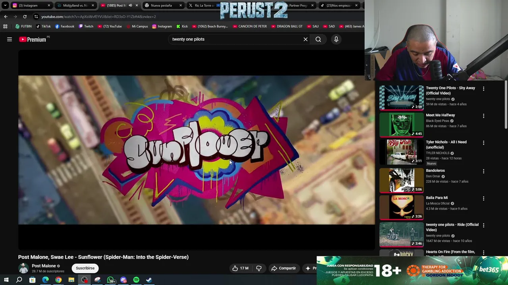Viewport: 508px width, 285px height.
Task: Open TikTok bookmark
Action: [43, 27]
